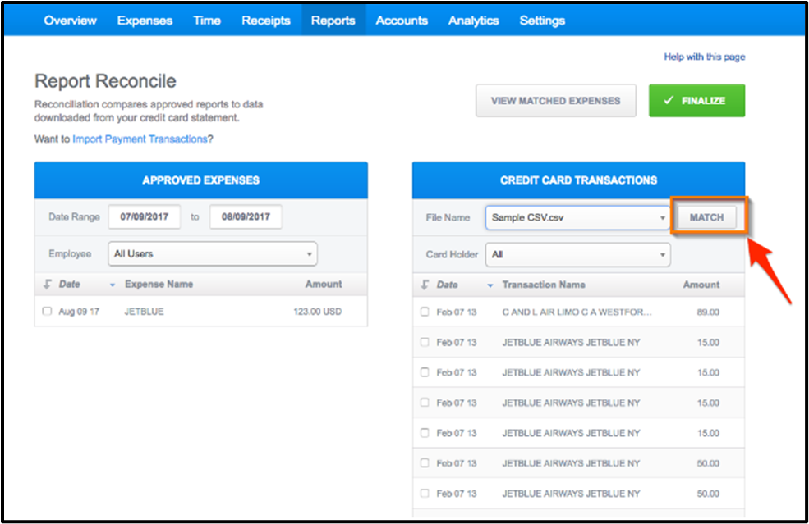Check the JETBLUE 123.00 USD expense checkbox
This screenshot has width=809, height=524.
coord(47,312)
